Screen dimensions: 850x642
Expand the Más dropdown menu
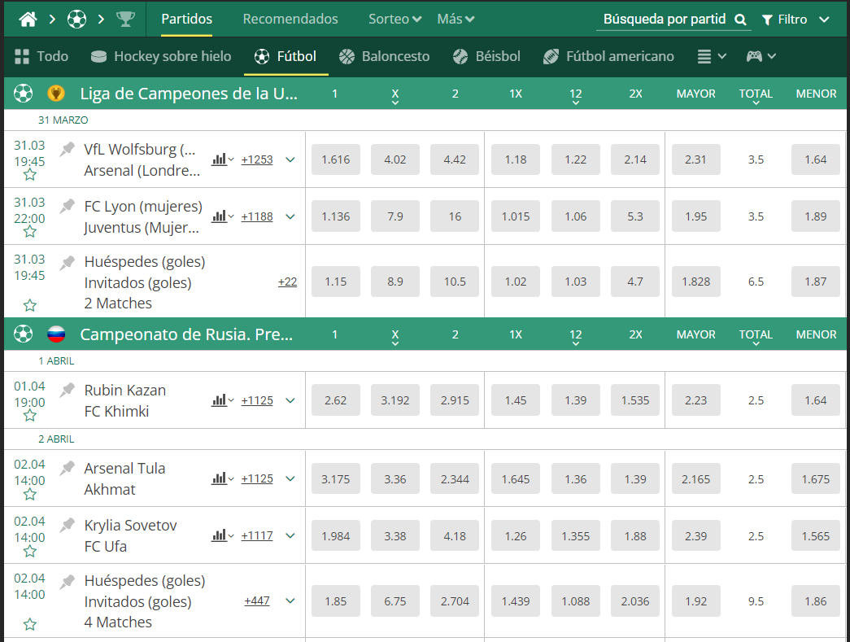[456, 19]
